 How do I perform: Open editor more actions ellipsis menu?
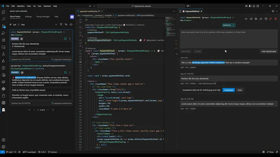pyautogui.click(x=174, y=11)
